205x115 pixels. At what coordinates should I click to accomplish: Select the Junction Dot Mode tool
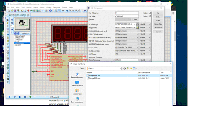click(8, 26)
